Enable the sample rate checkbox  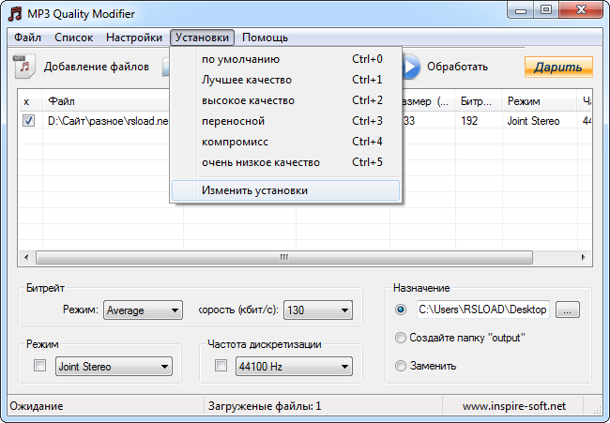221,366
